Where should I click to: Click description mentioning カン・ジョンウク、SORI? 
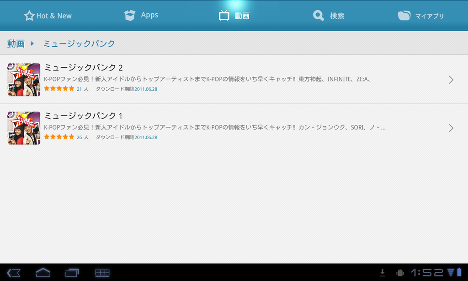(x=215, y=128)
